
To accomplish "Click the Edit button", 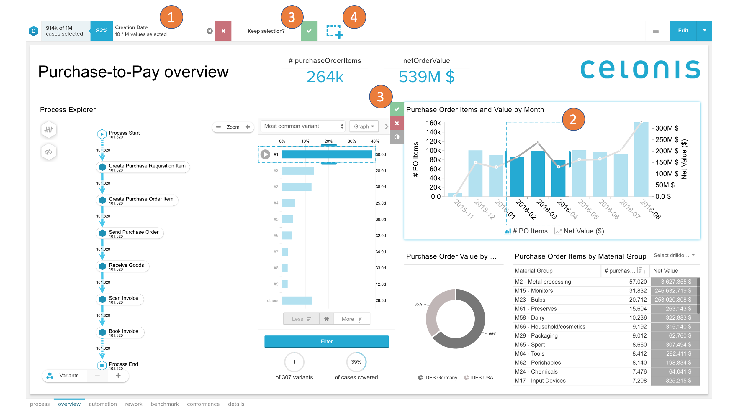I will (x=683, y=31).
